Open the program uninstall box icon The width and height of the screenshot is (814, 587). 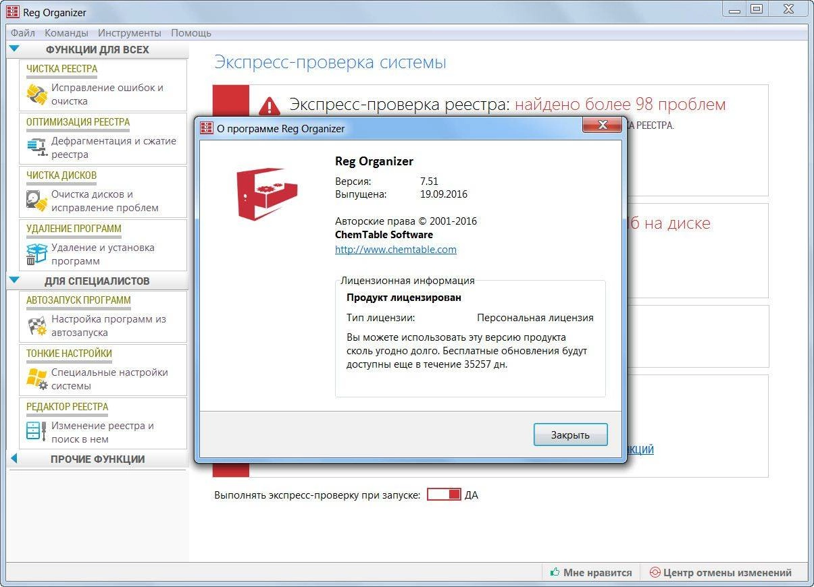tap(36, 254)
